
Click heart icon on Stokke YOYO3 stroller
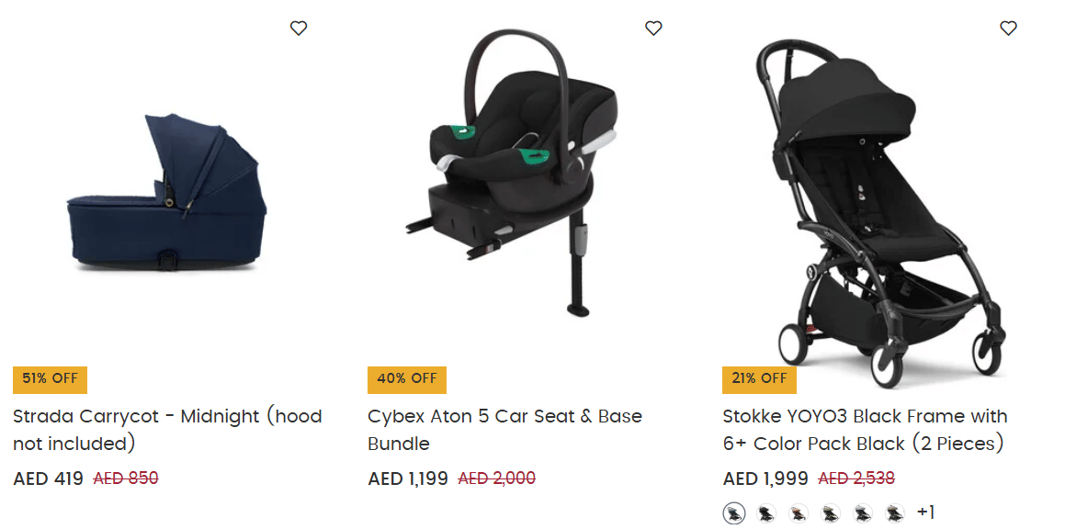(x=1008, y=28)
